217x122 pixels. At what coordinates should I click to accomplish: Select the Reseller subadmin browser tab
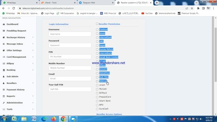(134, 3)
